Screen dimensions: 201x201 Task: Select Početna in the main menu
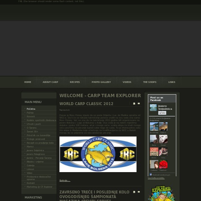point(31,109)
